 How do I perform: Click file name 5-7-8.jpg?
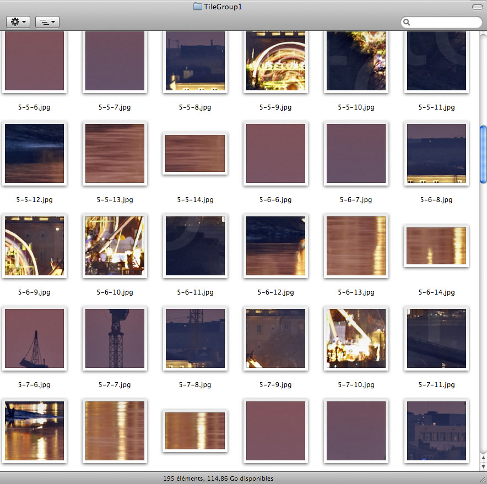pos(195,385)
